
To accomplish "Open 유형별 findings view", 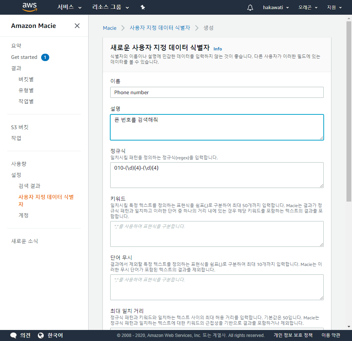I will click(x=26, y=90).
